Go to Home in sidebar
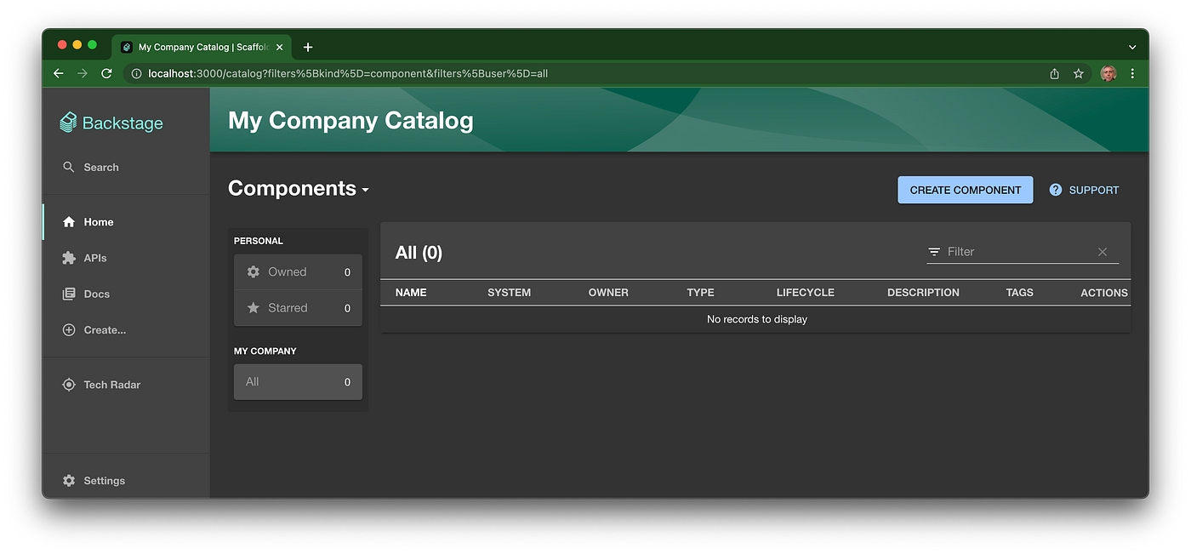Viewport: 1191px width, 554px height. pyautogui.click(x=126, y=222)
